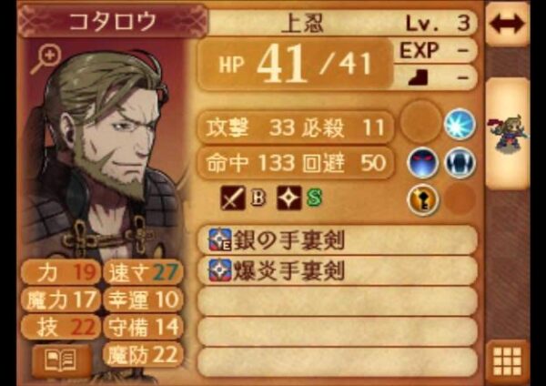Select the fanged jaws skill icon
This screenshot has width=546, height=386.
tap(460, 163)
